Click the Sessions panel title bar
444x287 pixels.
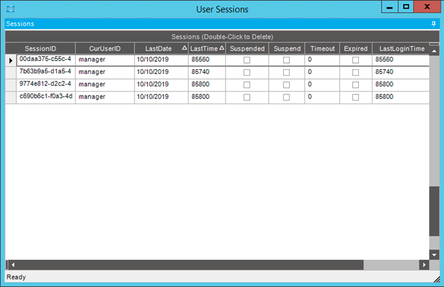[x=222, y=24]
